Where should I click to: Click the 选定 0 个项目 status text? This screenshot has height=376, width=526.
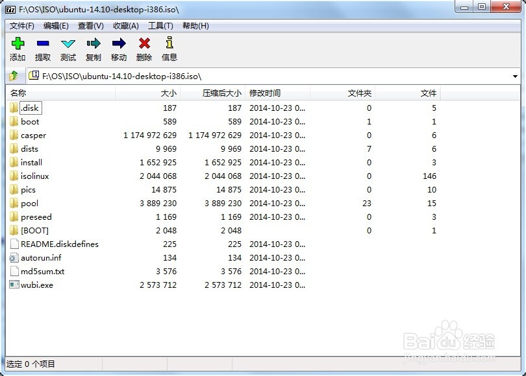31,364
